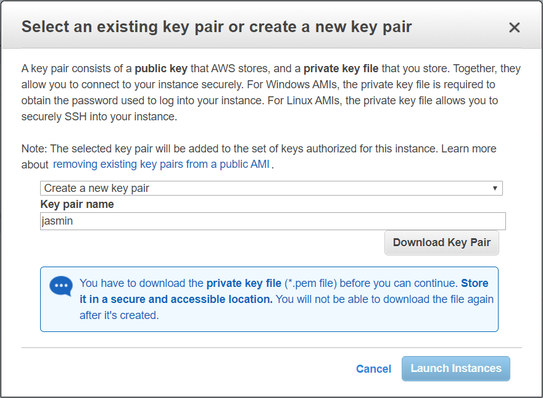Close the key pair dialog with X
The height and width of the screenshot is (398, 543).
[x=514, y=28]
